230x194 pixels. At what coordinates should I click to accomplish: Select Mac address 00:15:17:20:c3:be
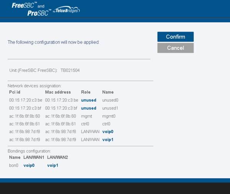(62, 100)
